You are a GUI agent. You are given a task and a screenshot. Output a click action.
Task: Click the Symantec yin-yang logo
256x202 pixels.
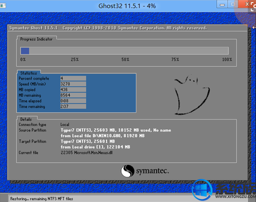pos(127,171)
